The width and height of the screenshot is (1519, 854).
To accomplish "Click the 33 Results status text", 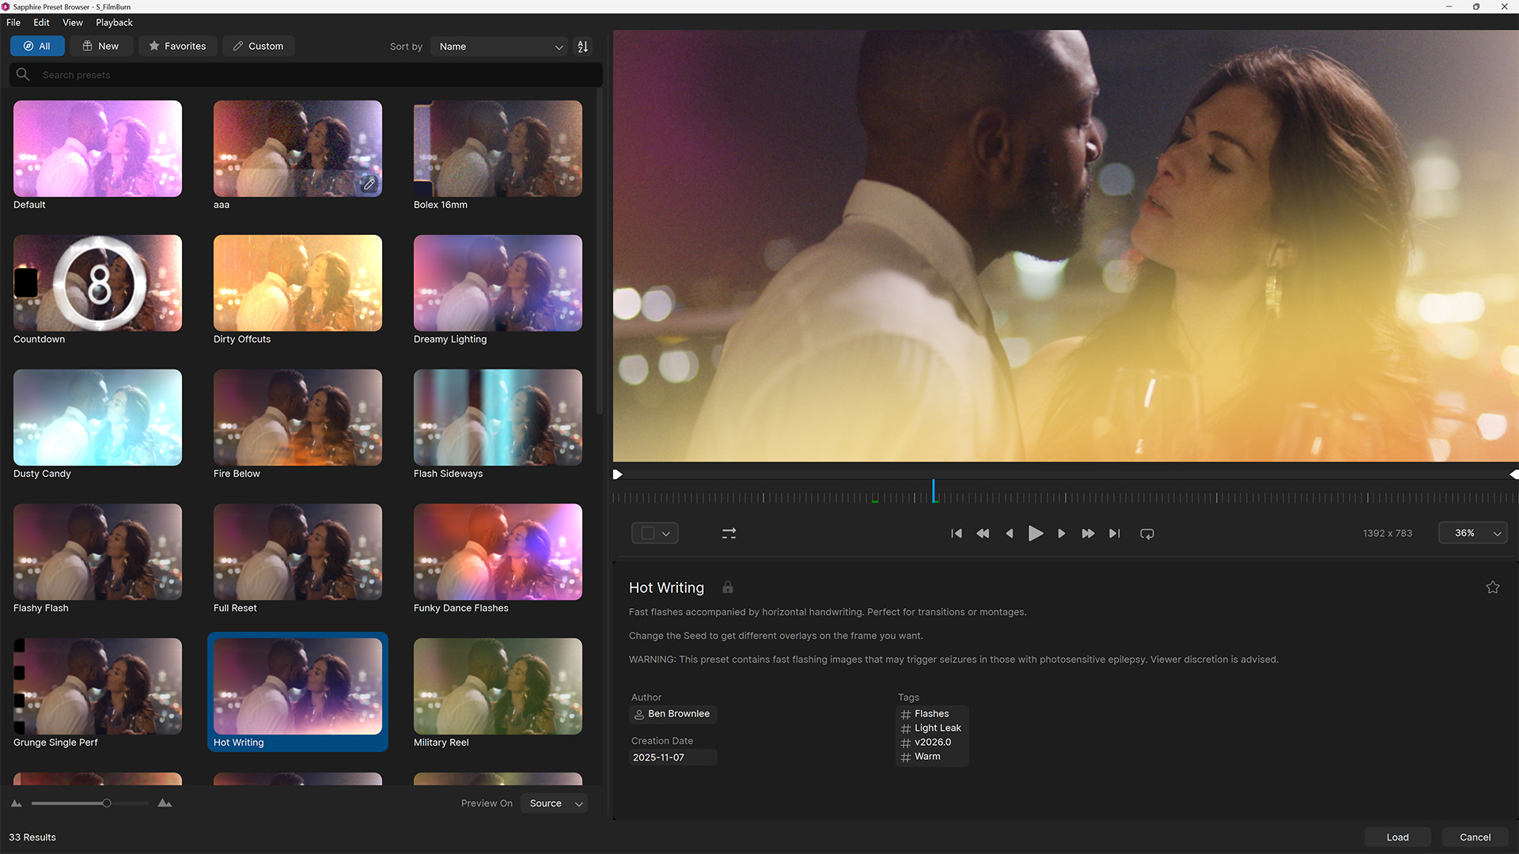I will [x=32, y=837].
